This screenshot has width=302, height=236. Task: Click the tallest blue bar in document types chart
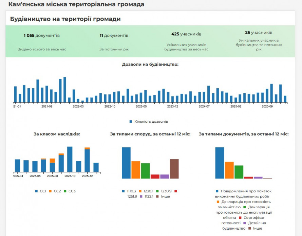[x=220, y=163]
